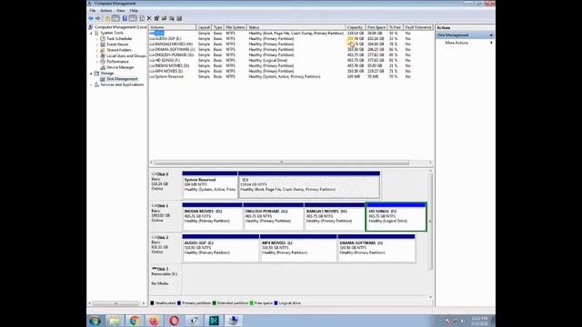Click the Primary partition legend color swatch

(x=179, y=303)
